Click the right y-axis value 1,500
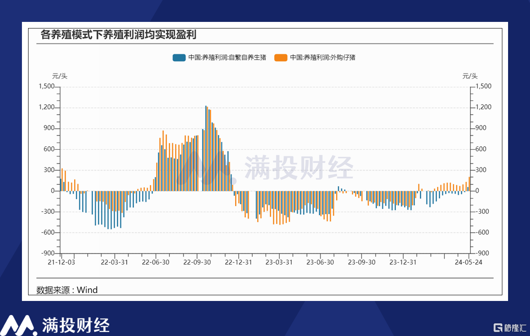This screenshot has width=530, height=336. (x=483, y=86)
